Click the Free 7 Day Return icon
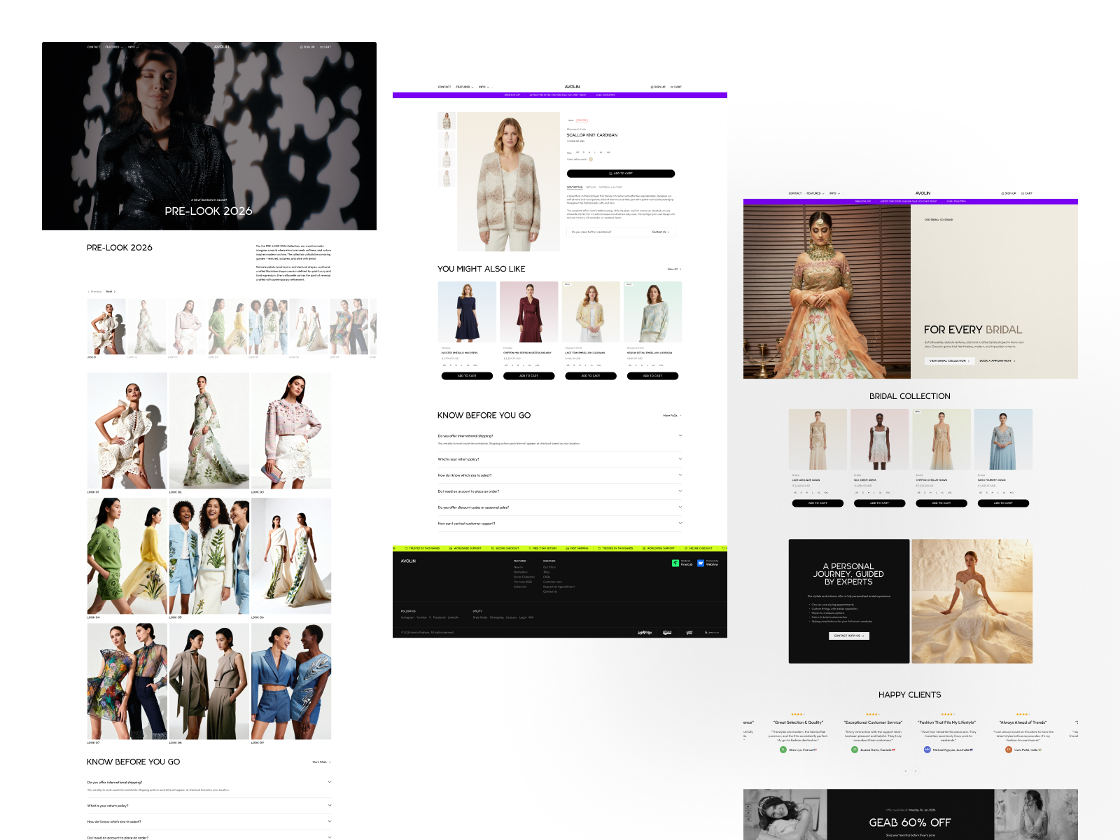Image resolution: width=1120 pixels, height=840 pixels. tap(530, 548)
